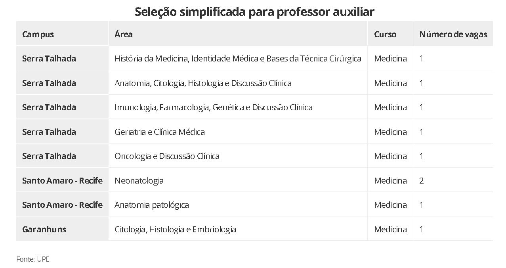Select the Número de vagas header
This screenshot has width=506, height=268.
[453, 34]
